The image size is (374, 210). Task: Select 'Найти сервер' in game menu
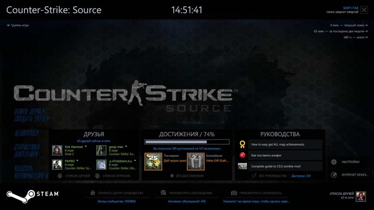30,111
